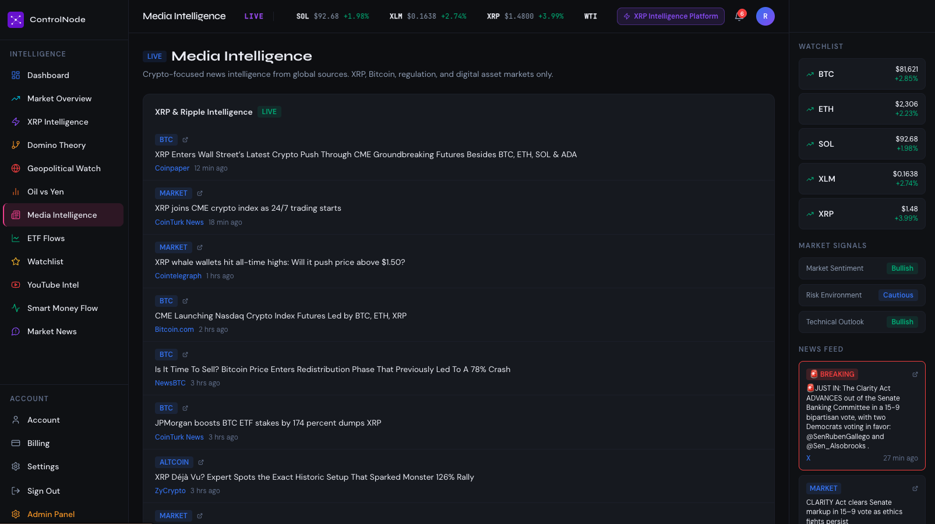Select ETF Flows in sidebar
Screen dimensions: 935x524
63,238
